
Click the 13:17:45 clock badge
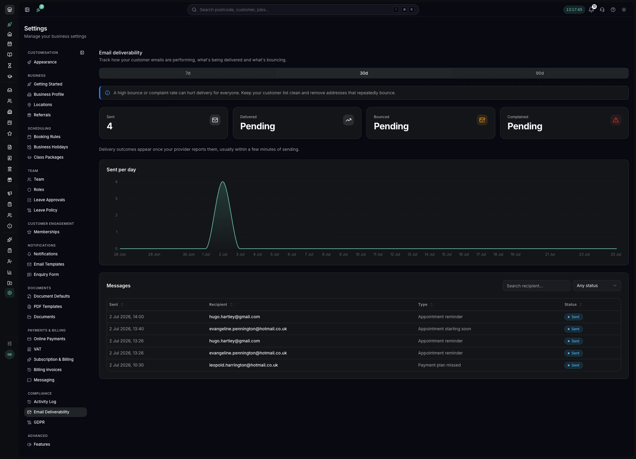574,10
